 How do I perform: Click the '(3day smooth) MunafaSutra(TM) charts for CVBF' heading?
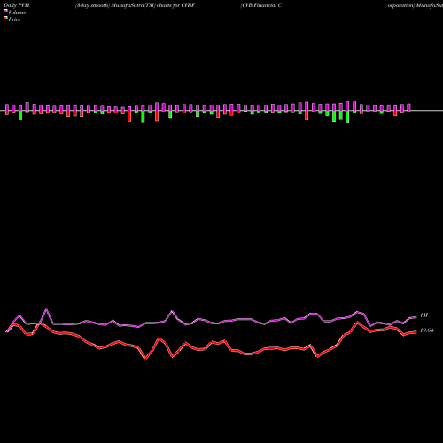point(135,5)
